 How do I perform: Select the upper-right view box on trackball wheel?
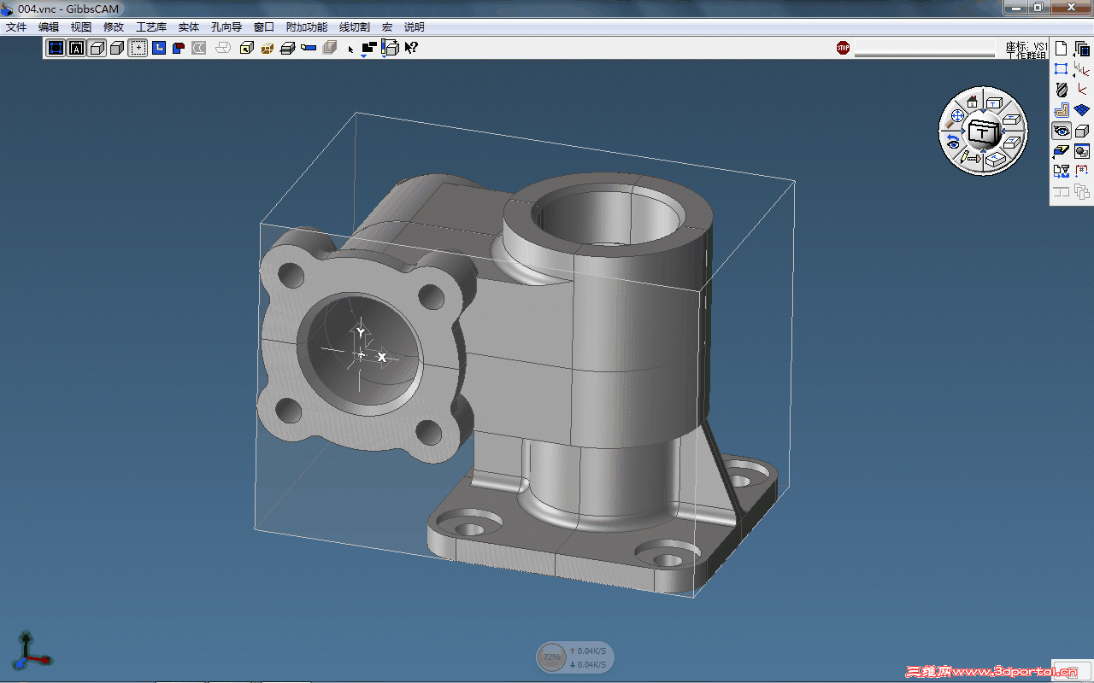1012,120
